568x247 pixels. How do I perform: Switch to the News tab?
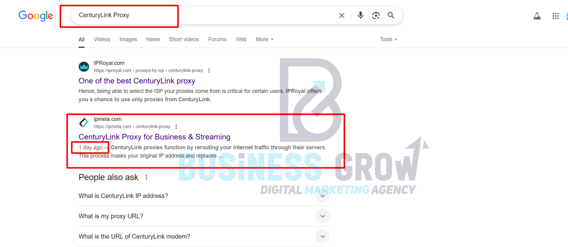[x=153, y=39]
